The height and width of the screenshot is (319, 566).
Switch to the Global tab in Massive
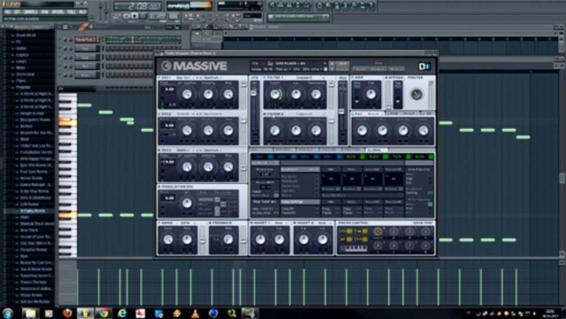click(x=377, y=150)
